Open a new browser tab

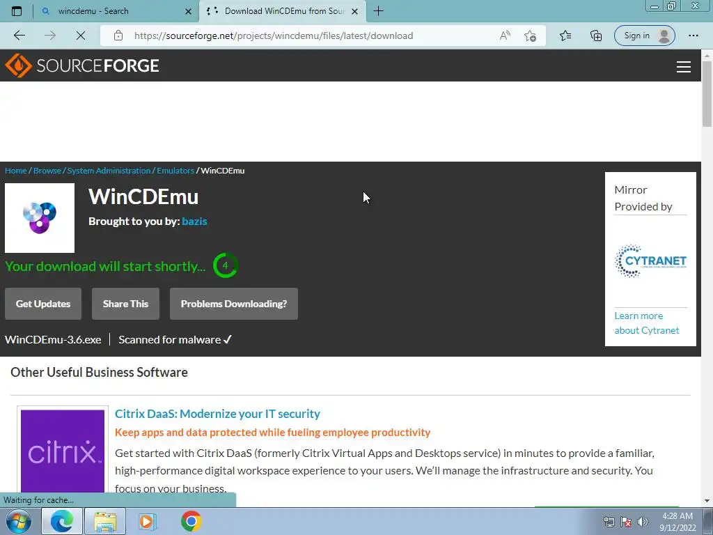click(378, 11)
